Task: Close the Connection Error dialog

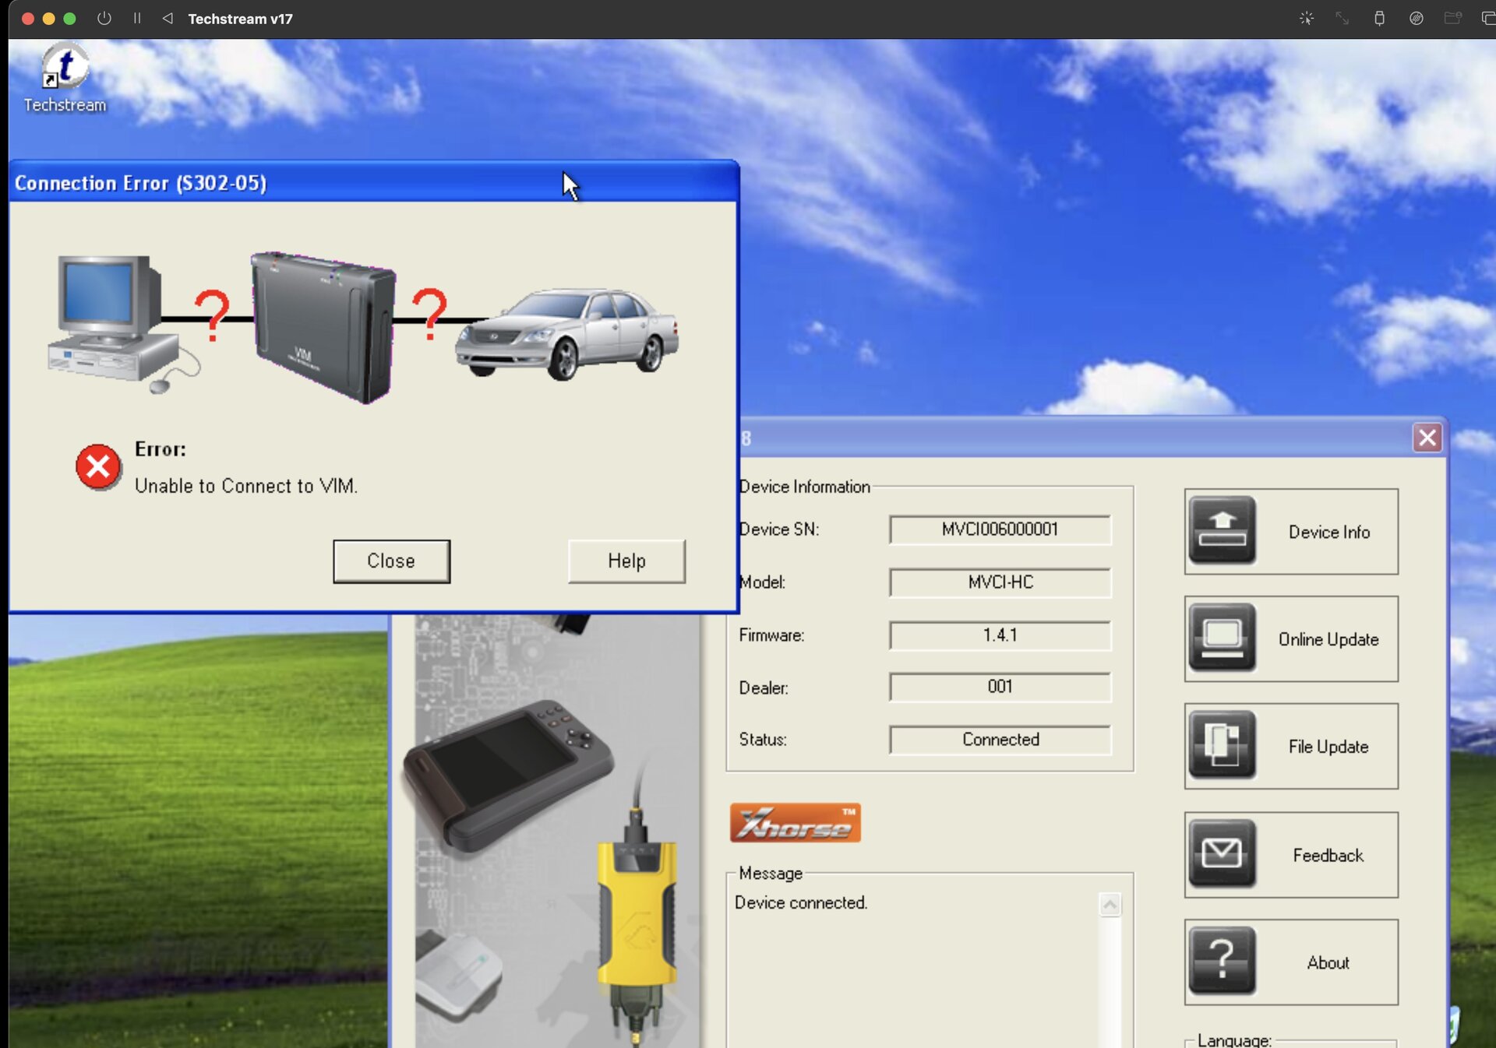Action: [x=391, y=561]
